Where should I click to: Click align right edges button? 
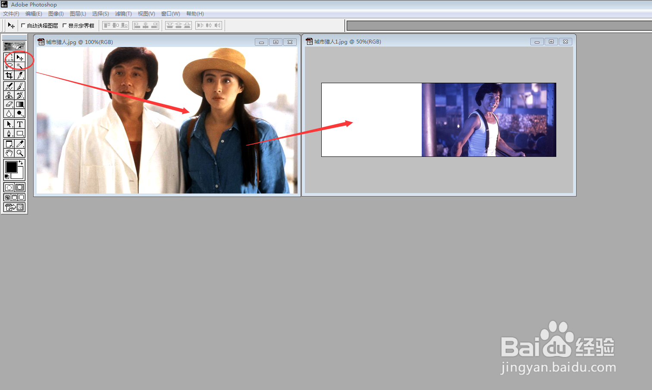tap(154, 25)
